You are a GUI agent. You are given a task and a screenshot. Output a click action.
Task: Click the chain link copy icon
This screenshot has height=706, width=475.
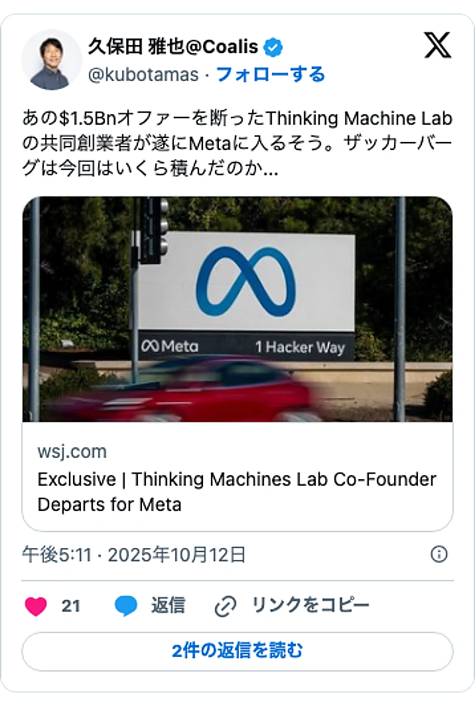coord(225,606)
